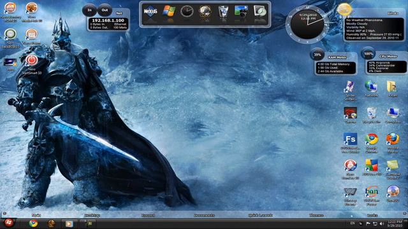This screenshot has width=408, height=229.
Task: Open the clock icon in Nexus dock
Action: click(x=187, y=11)
